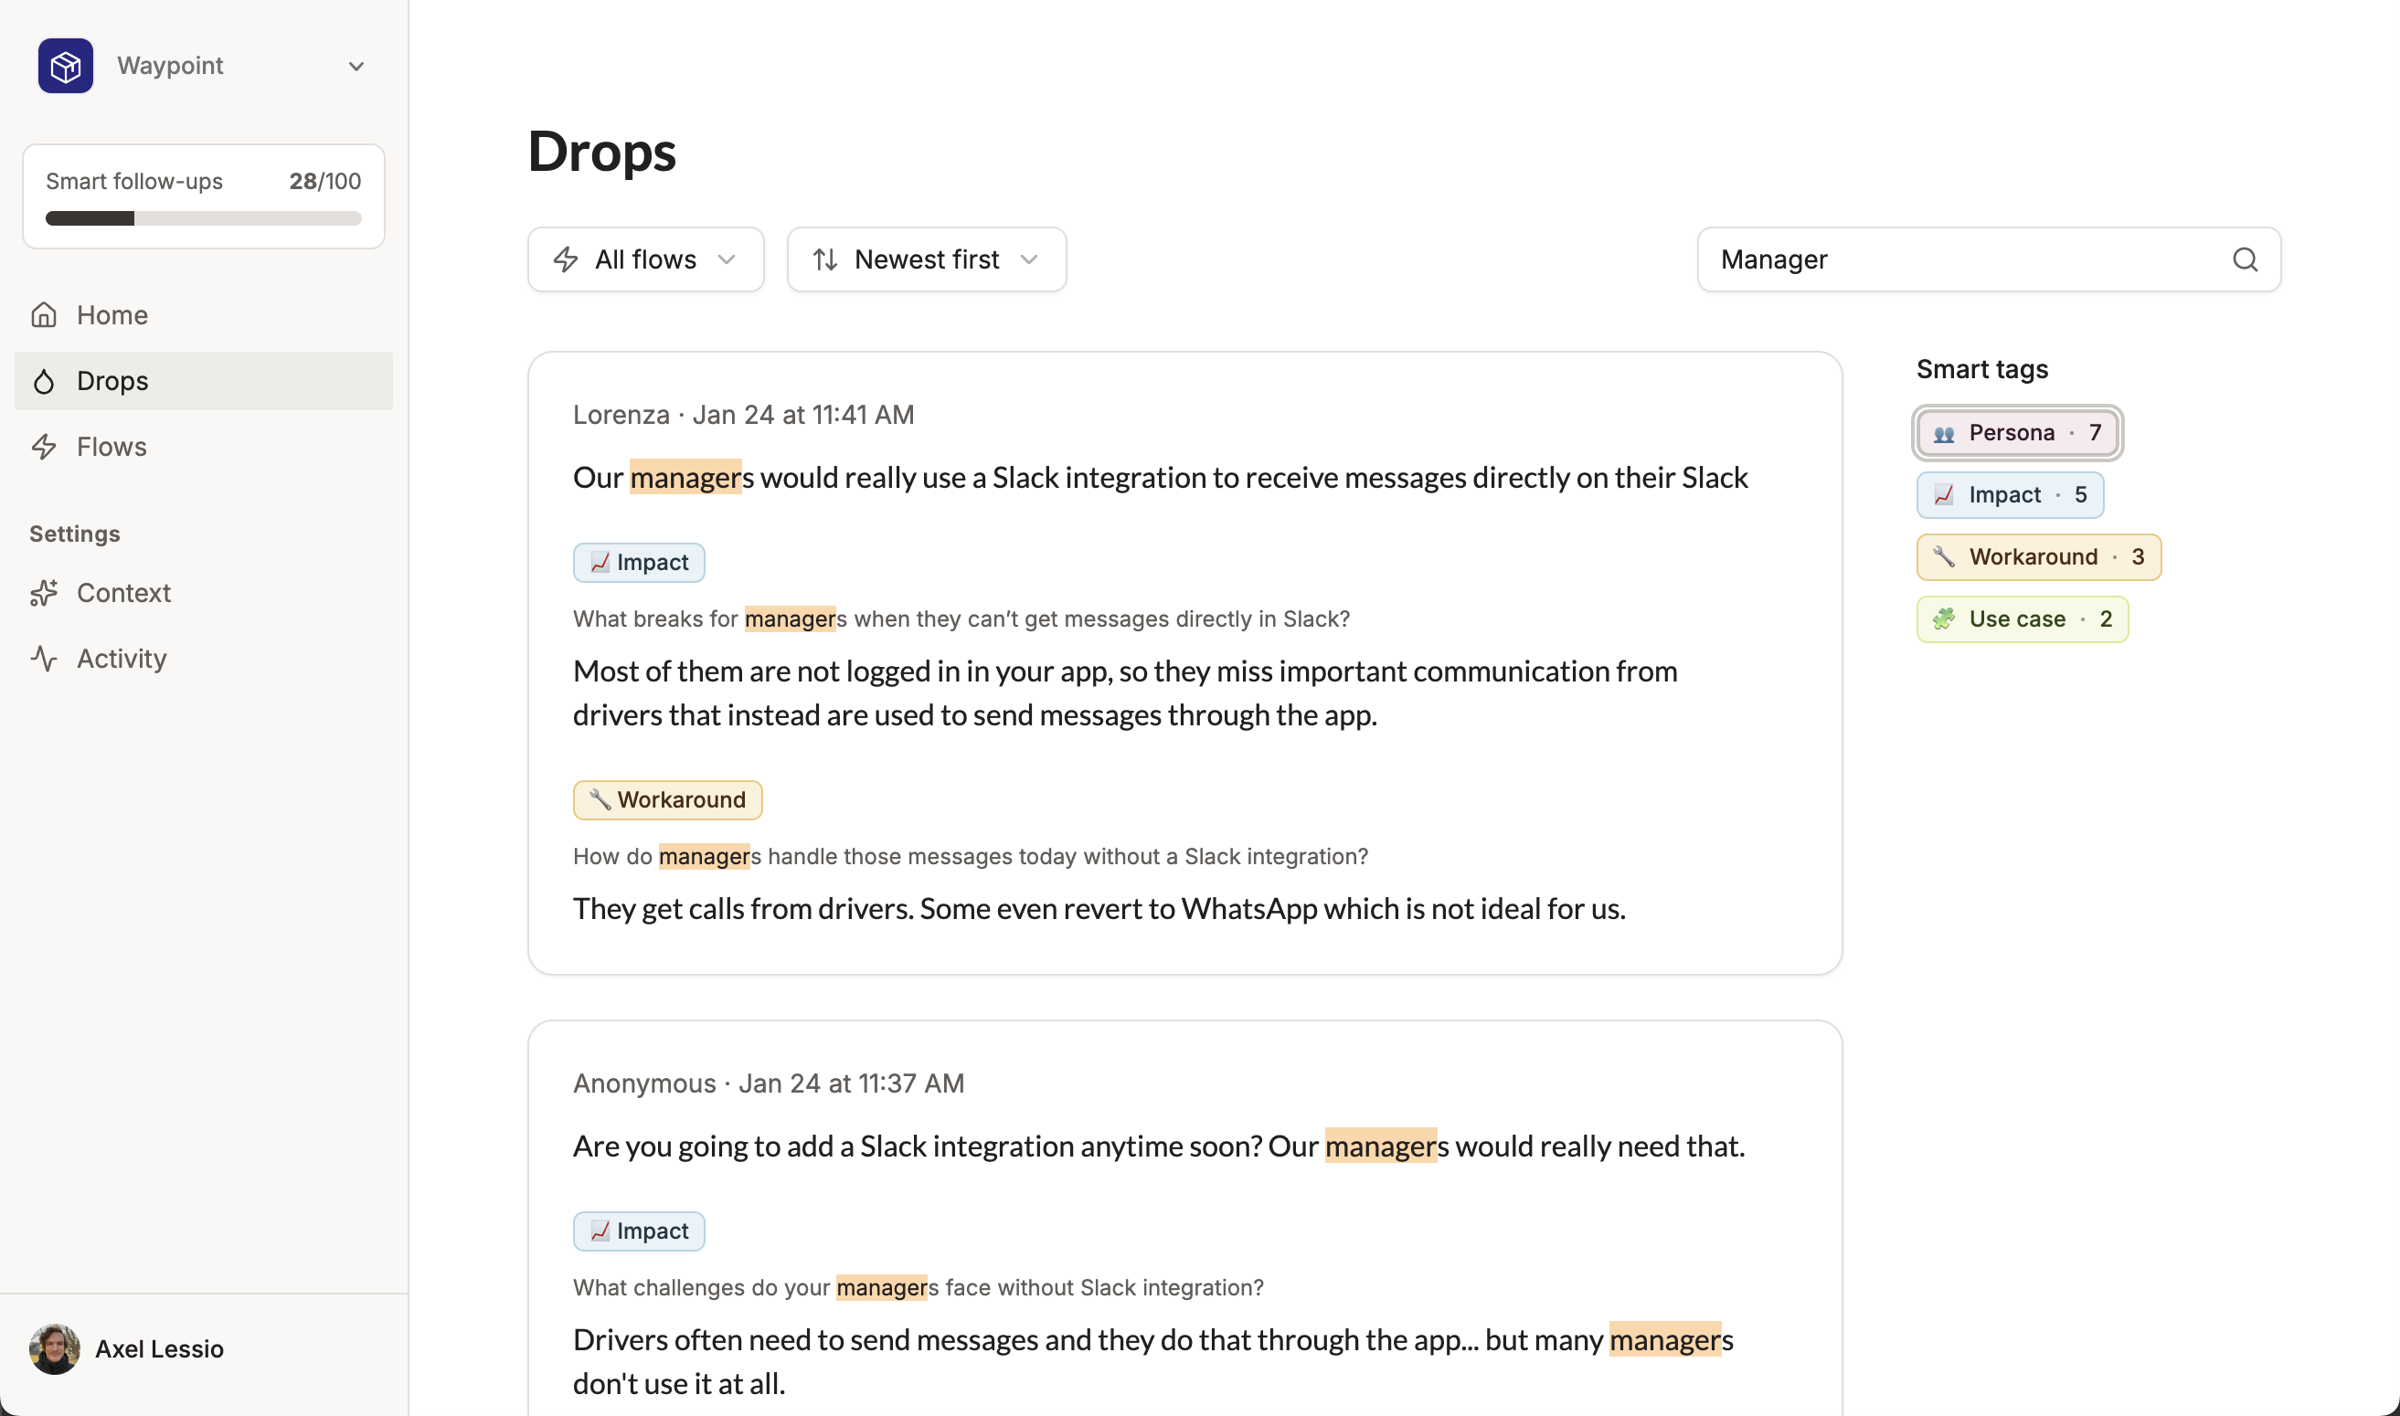Open the All flows dropdown
The height and width of the screenshot is (1416, 2400).
[x=645, y=259]
